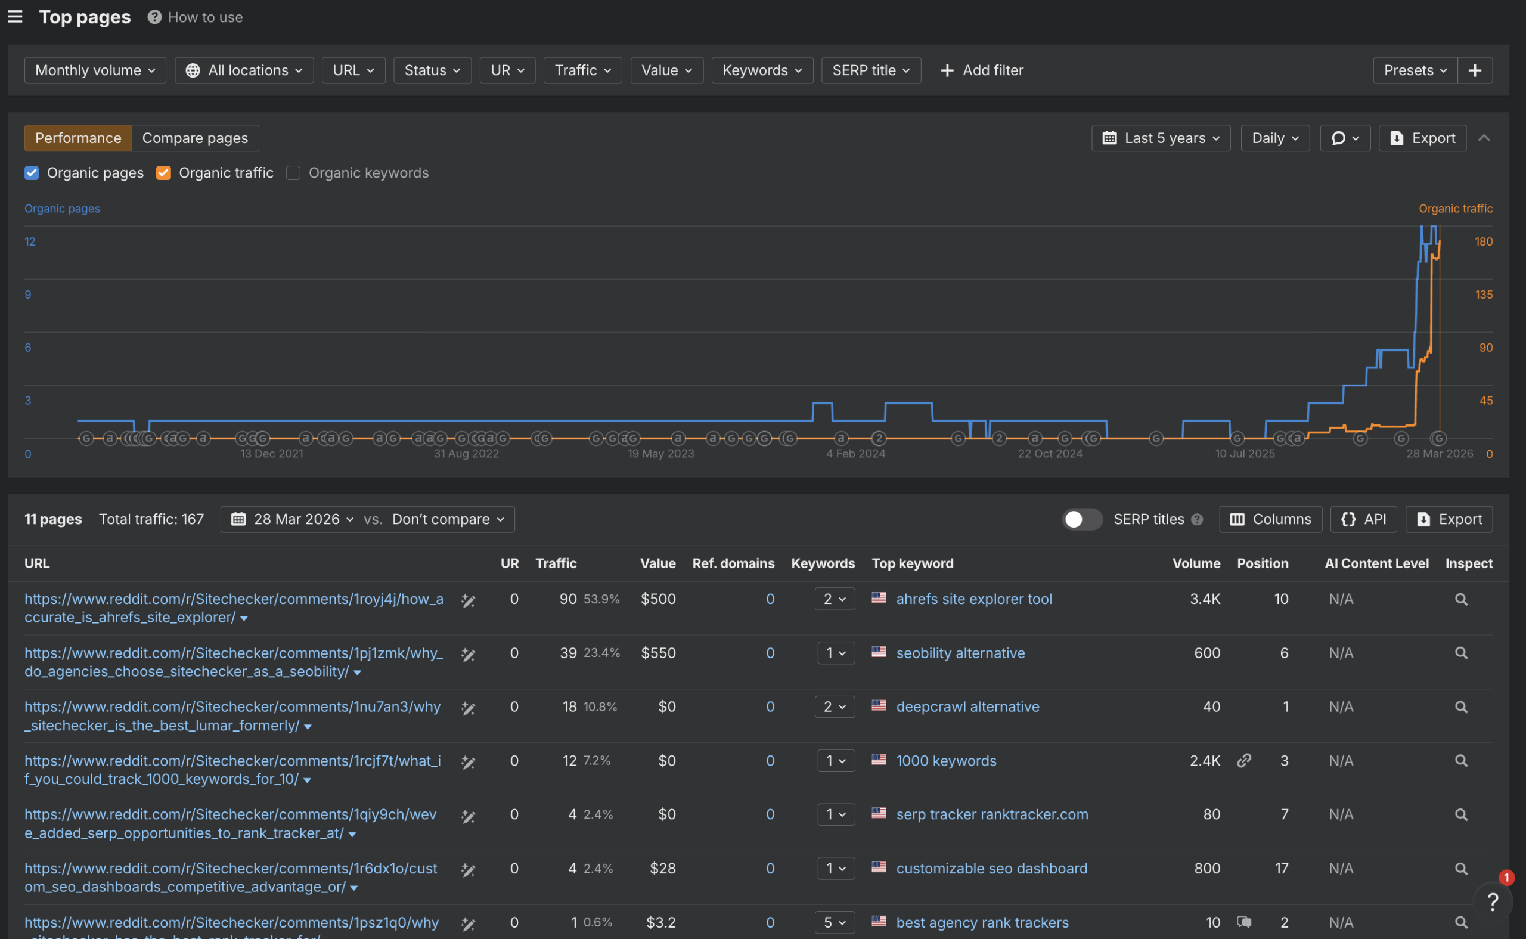This screenshot has width=1526, height=939.
Task: Click the magic wand icon on the first URL row
Action: (468, 600)
